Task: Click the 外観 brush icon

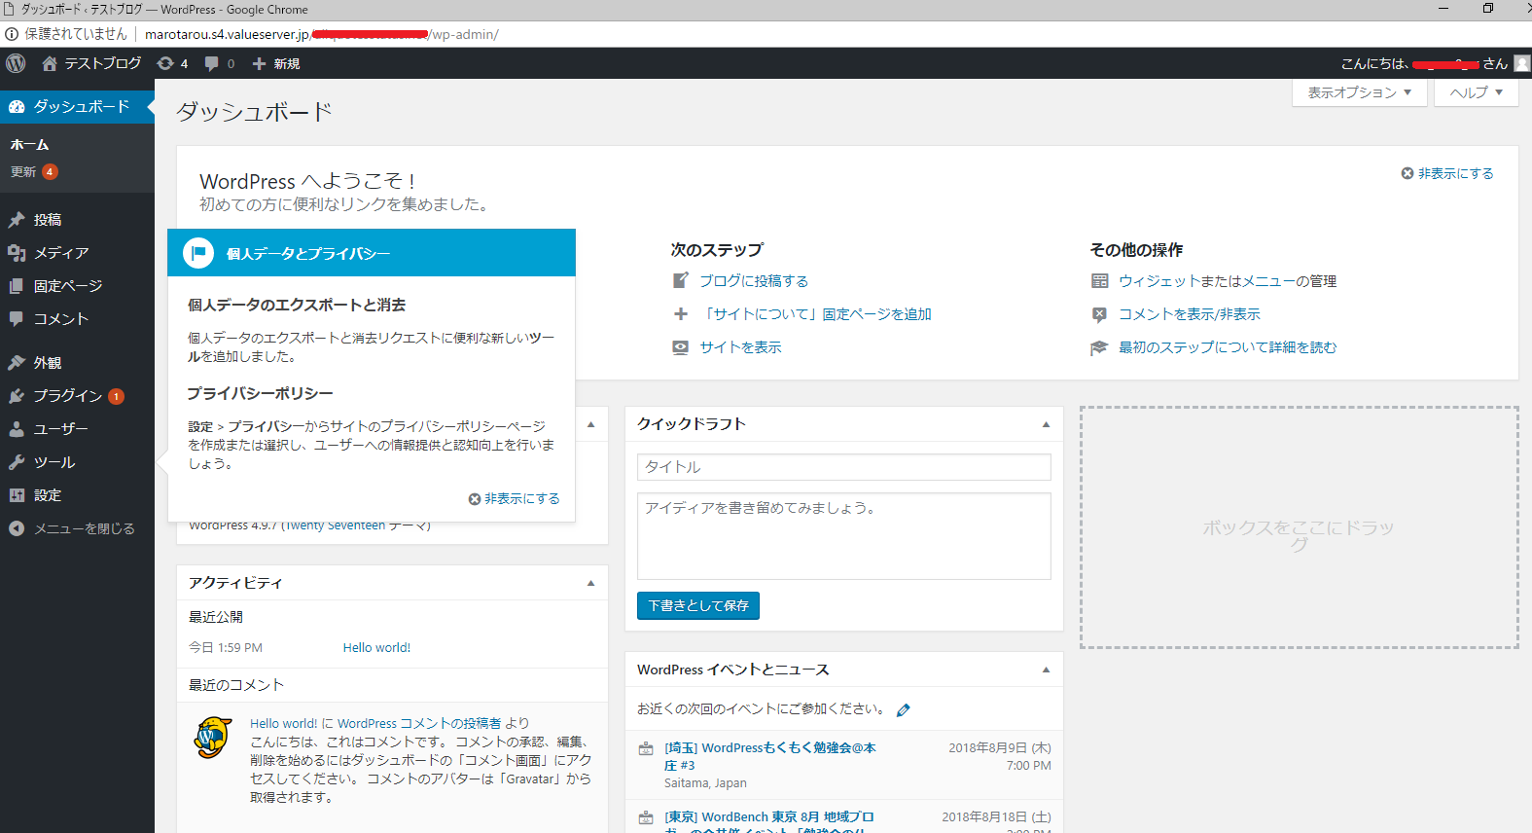Action: click(17, 363)
